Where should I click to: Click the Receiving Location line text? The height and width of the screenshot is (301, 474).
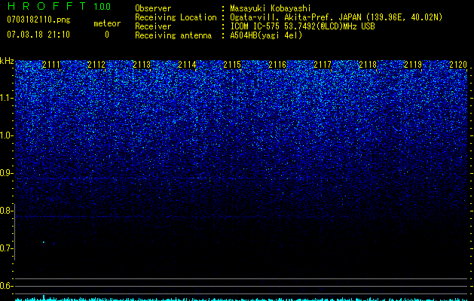click(x=289, y=17)
